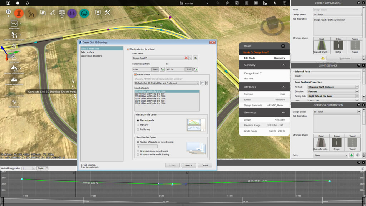
Task: Open the purple bridge design tool
Action: (x=72, y=13)
